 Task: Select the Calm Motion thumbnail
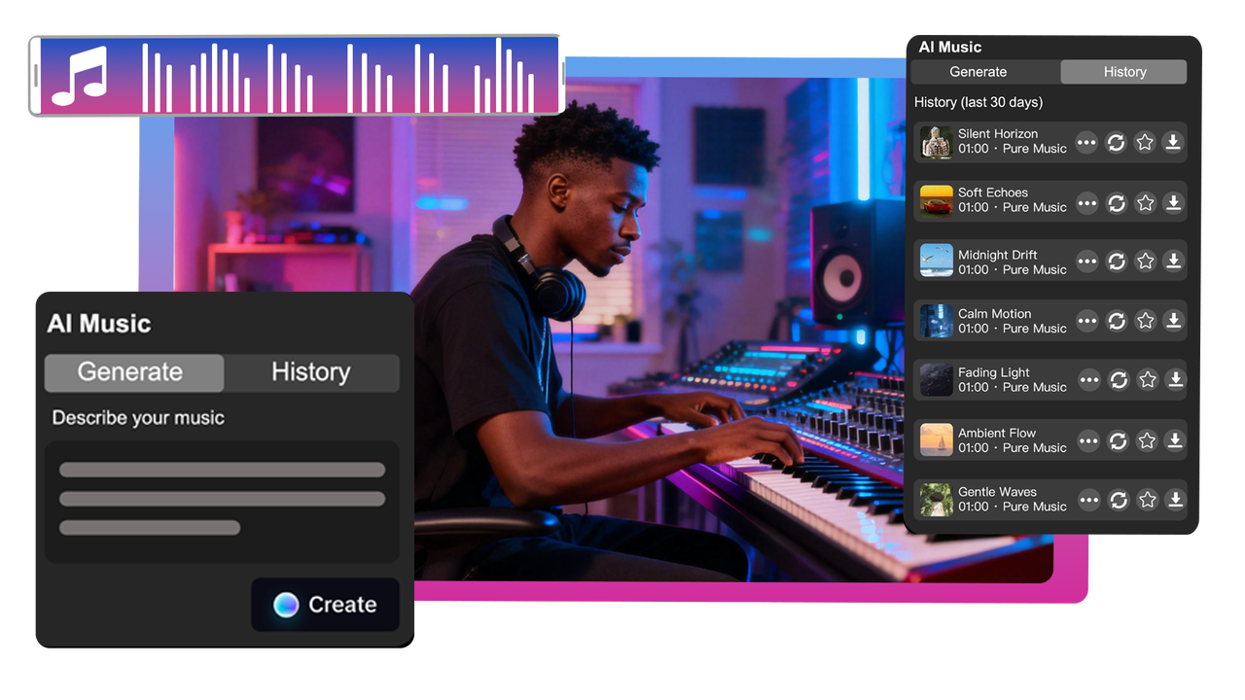coord(935,320)
